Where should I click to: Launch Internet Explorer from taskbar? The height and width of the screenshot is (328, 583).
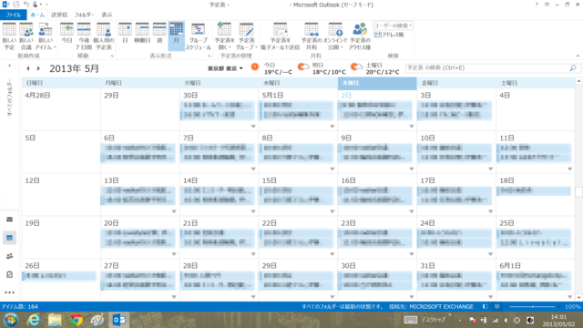coord(34,320)
